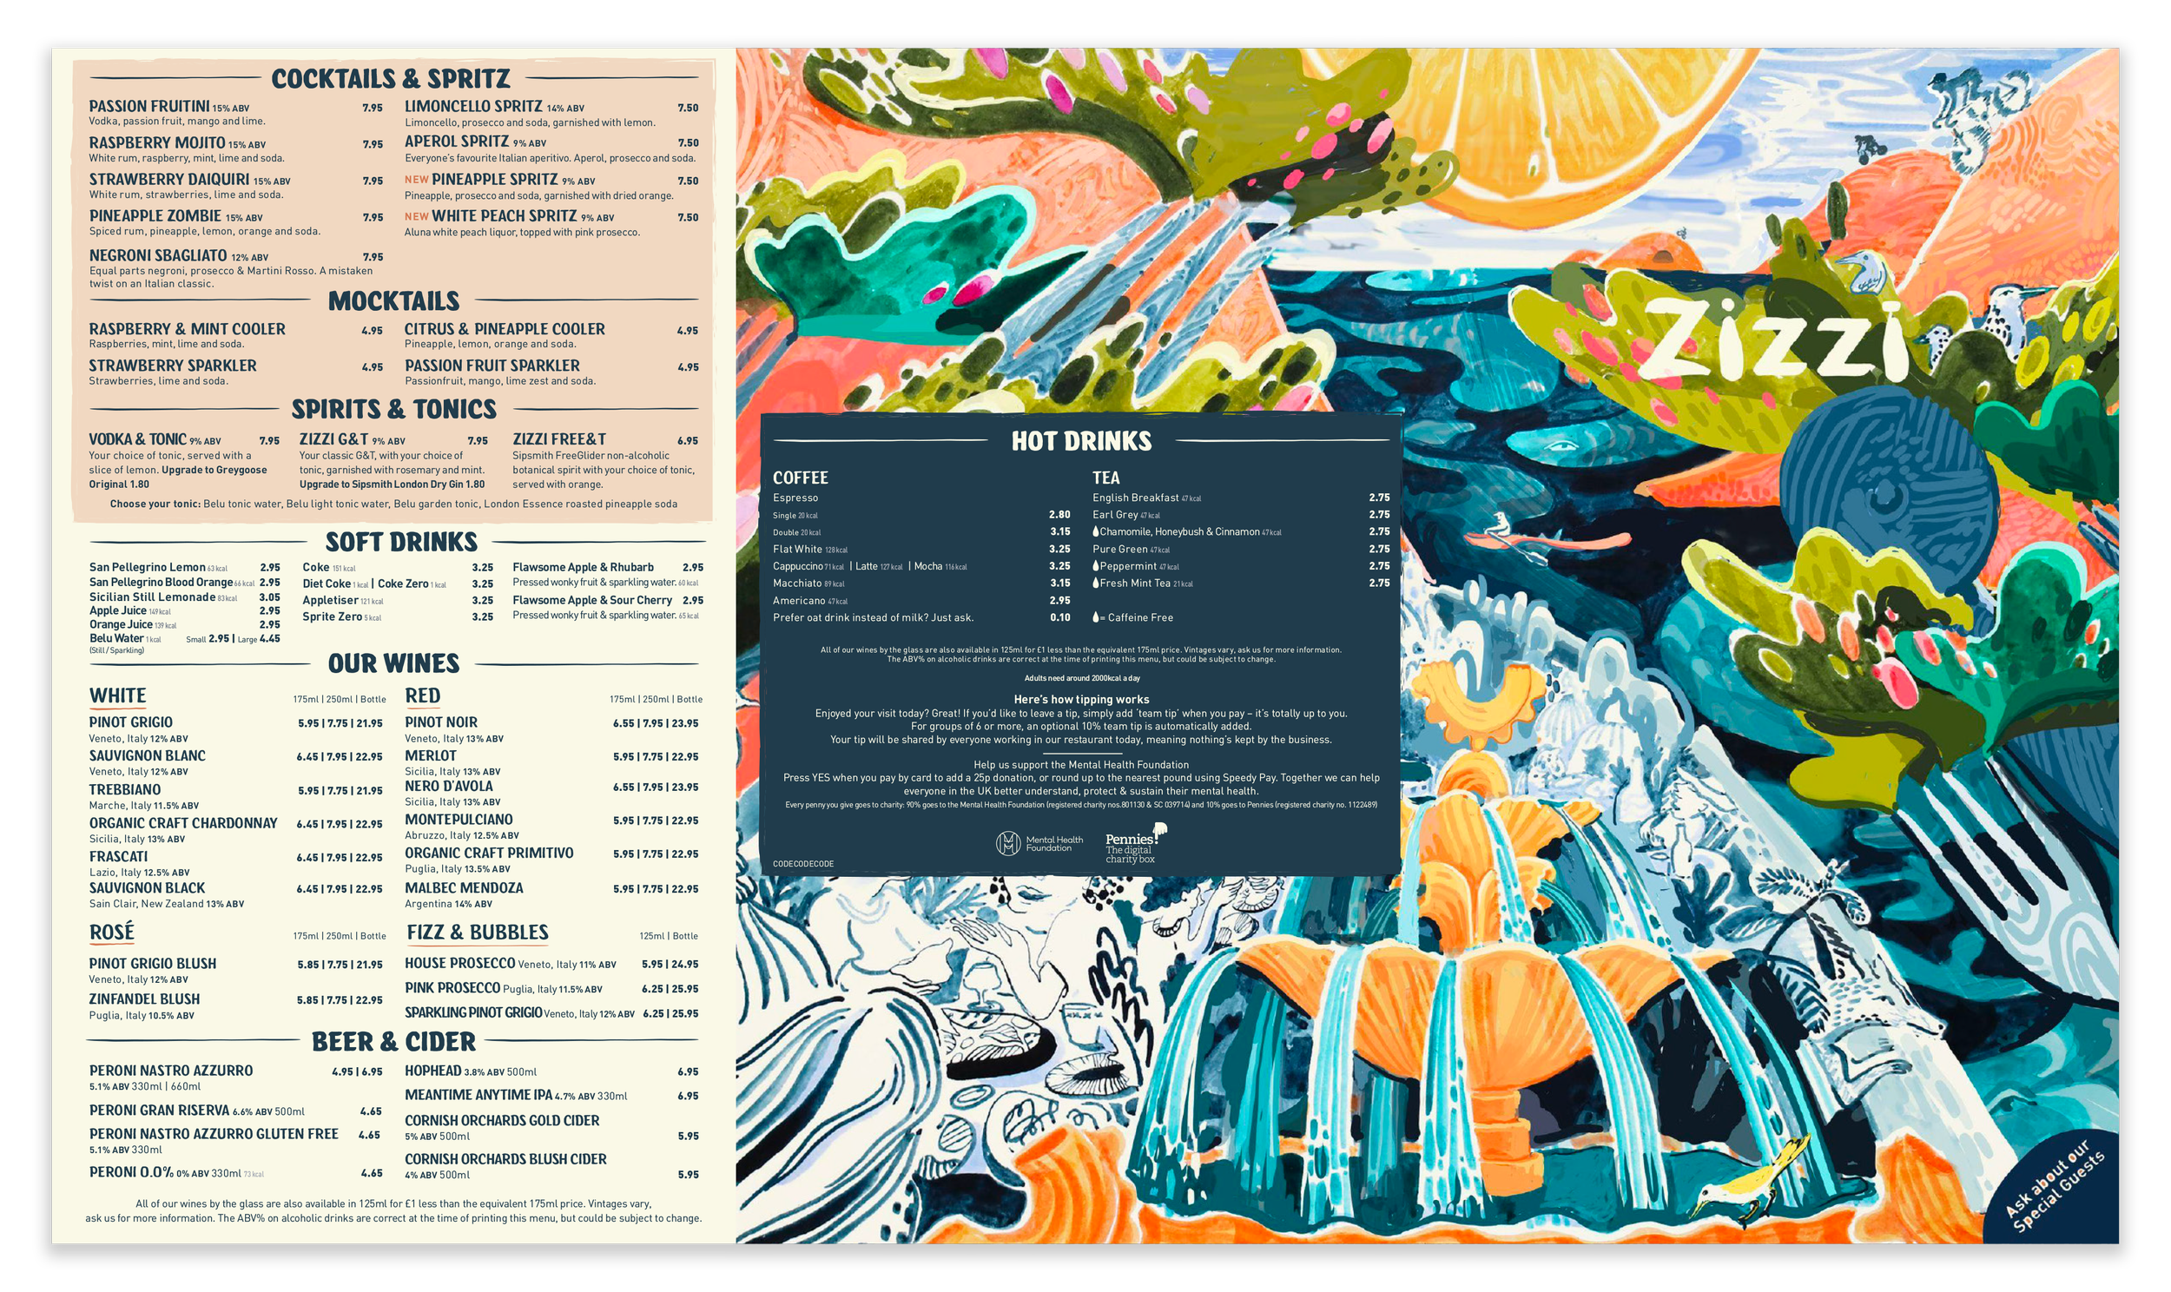2171x1292 pixels.
Task: Click the Sprite Zero soft drink
Action: coord(332,616)
